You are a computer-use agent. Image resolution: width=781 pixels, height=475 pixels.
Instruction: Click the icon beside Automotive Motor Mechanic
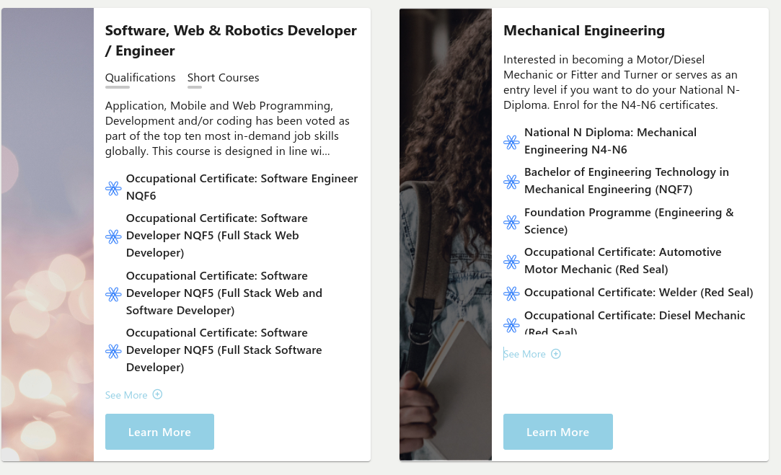tap(511, 262)
